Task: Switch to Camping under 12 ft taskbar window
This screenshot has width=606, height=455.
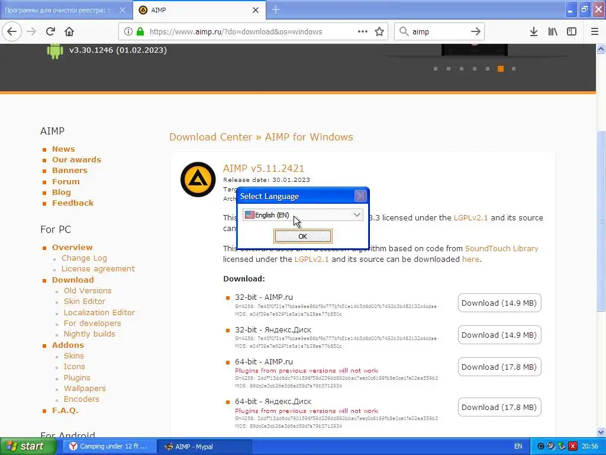Action: coord(109,446)
